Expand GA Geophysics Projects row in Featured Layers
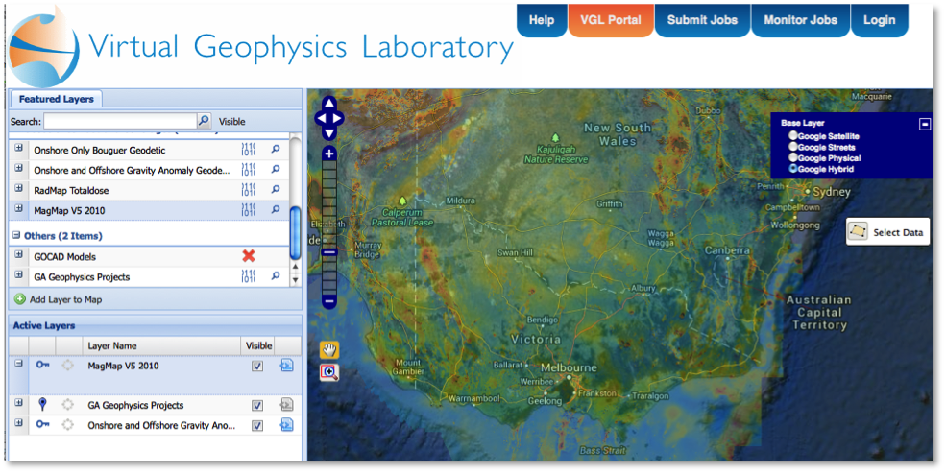Image resolution: width=946 pixels, height=474 pixels. 18,275
